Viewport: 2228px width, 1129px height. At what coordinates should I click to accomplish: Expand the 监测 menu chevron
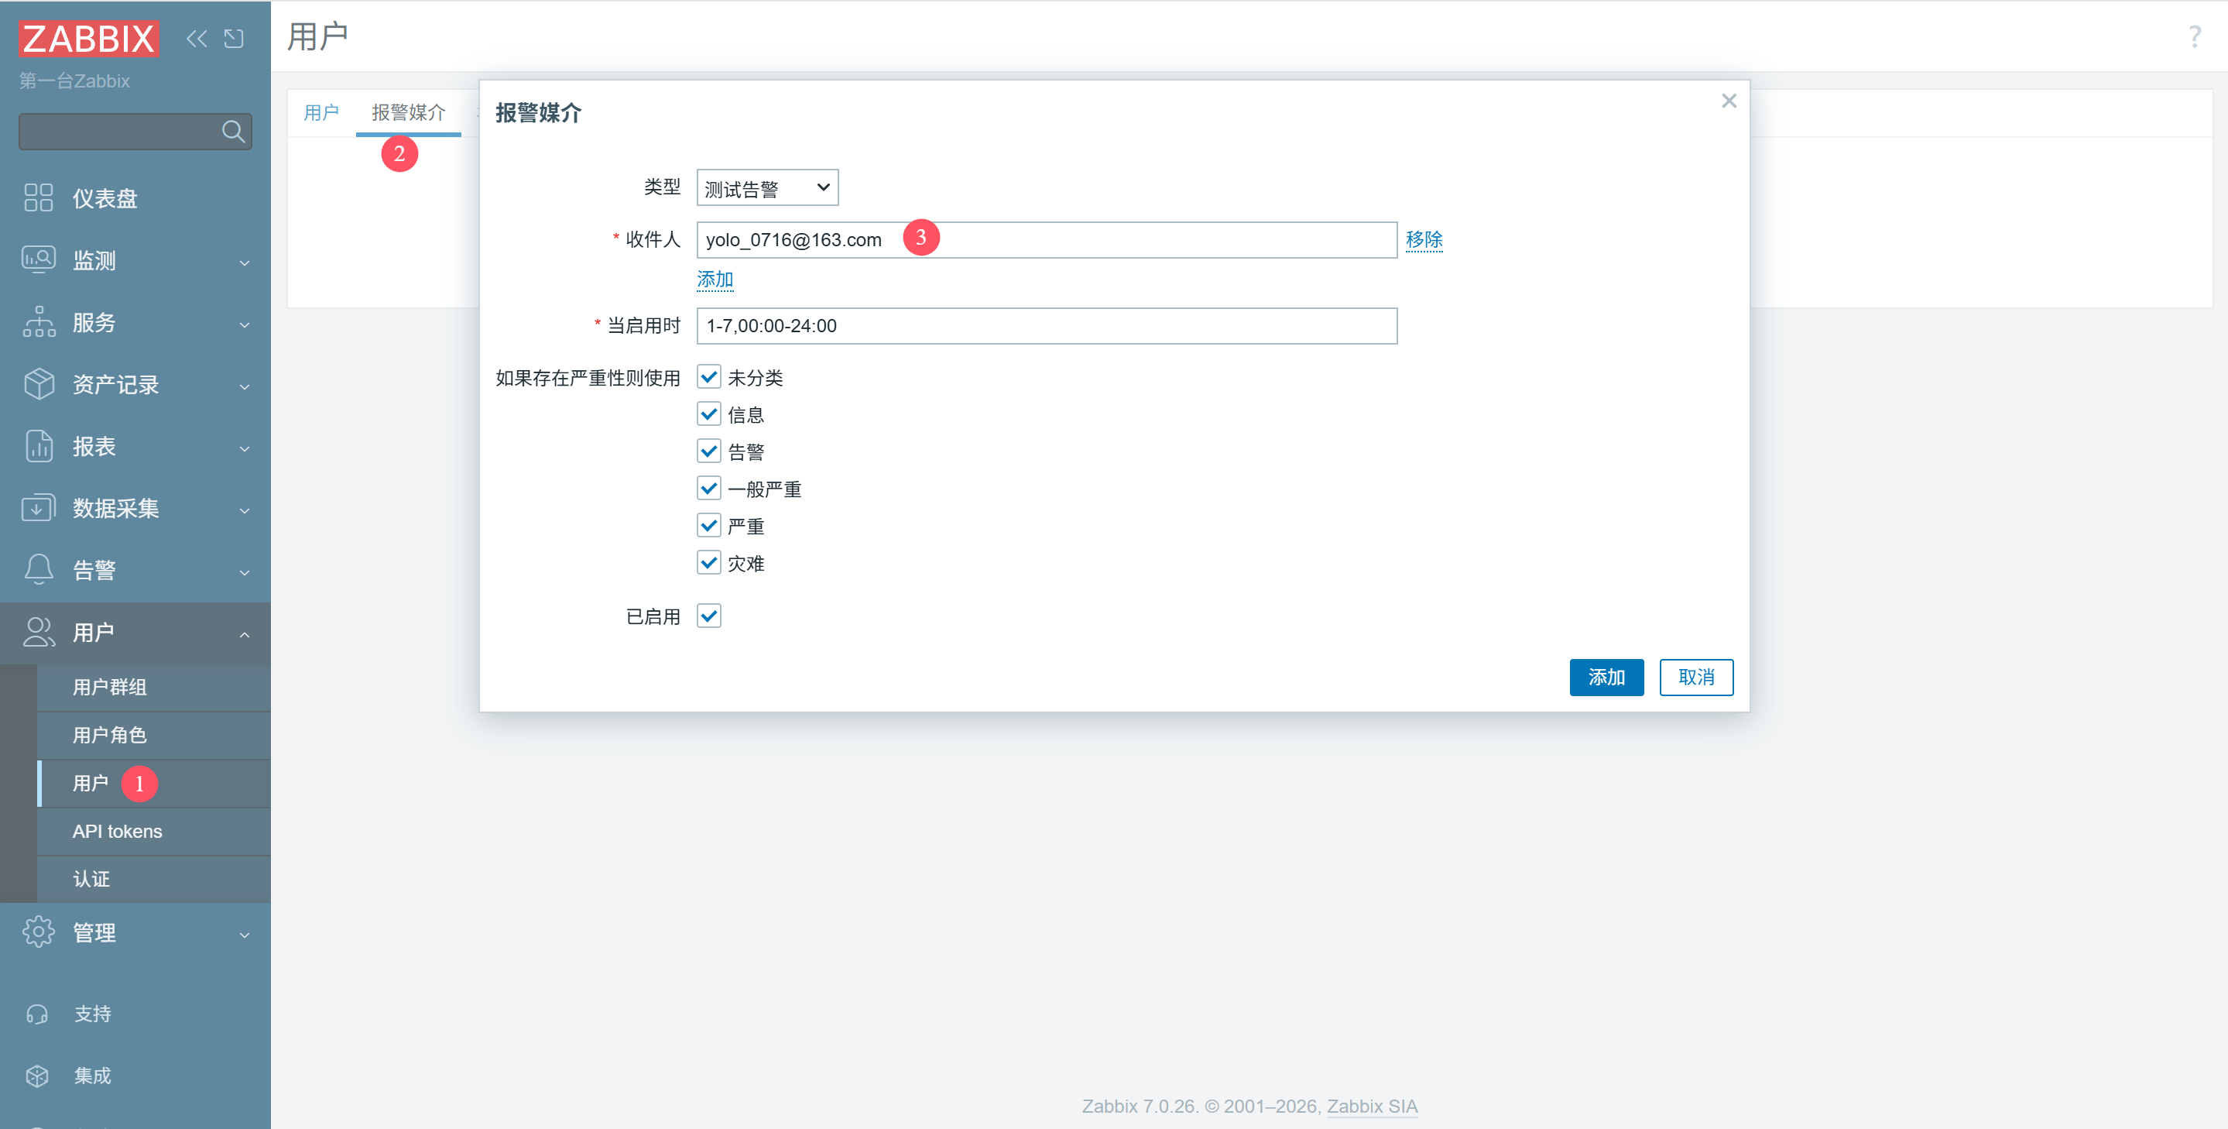coord(245,263)
